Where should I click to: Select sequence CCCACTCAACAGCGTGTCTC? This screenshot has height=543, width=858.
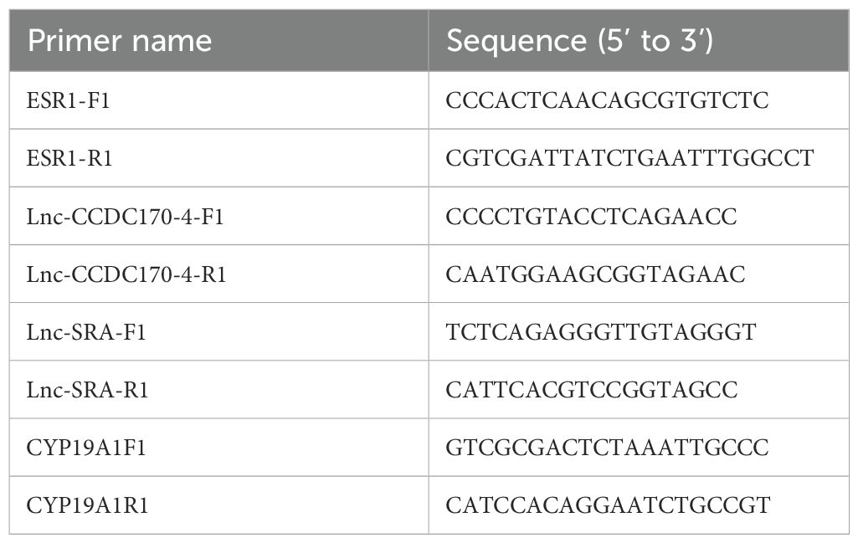pos(607,100)
